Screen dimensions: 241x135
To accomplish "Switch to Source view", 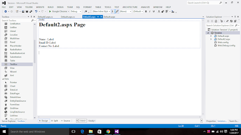I will [66, 121].
